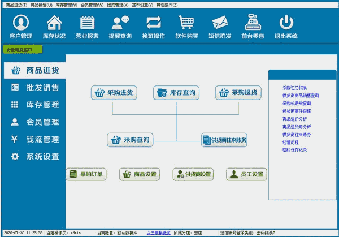Click 采购查询 flow button
The image size is (339, 237).
click(x=130, y=140)
